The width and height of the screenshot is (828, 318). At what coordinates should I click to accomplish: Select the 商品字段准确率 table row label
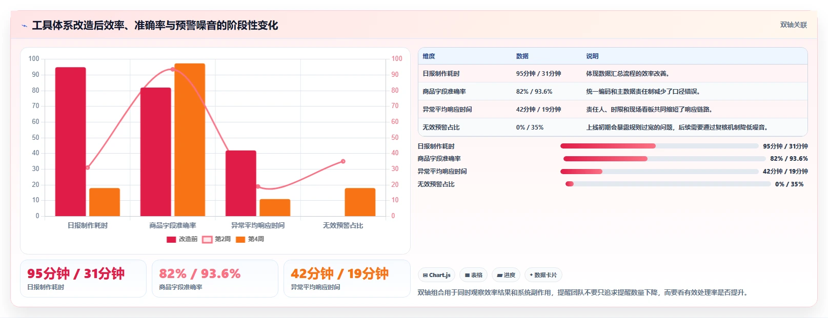(x=444, y=92)
